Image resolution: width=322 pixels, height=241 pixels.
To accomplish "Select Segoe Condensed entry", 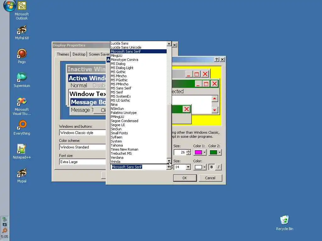I will (138, 121).
